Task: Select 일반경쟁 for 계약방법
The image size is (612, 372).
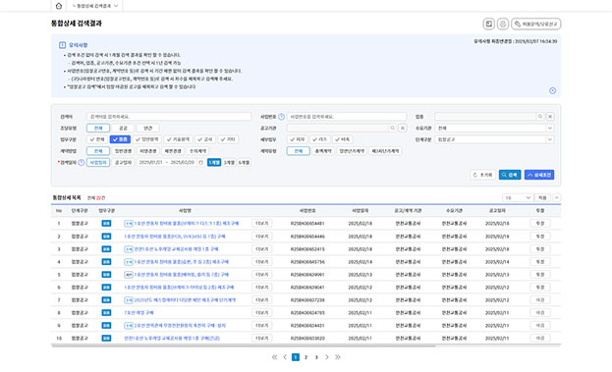Action: (x=123, y=151)
